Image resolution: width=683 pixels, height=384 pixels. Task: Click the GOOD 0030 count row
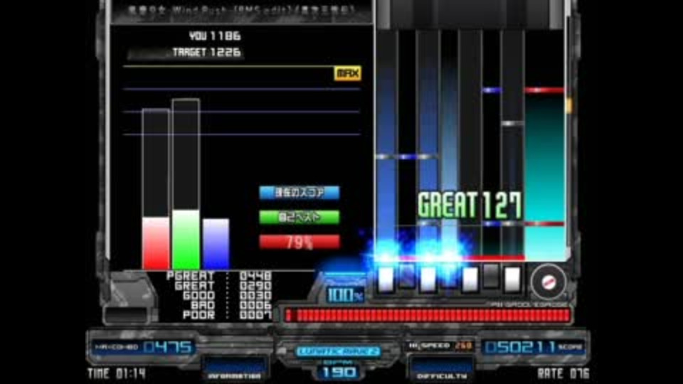click(x=227, y=296)
